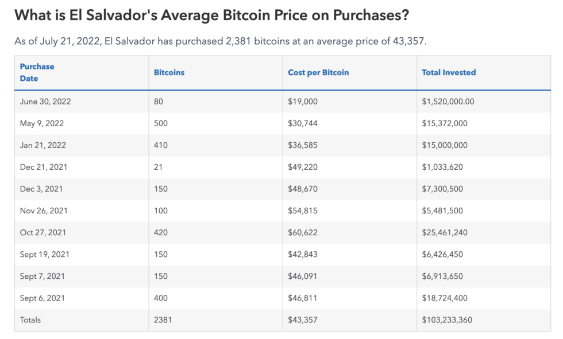Image resolution: width=563 pixels, height=339 pixels.
Task: Click the Total Invested column header
Action: point(449,72)
